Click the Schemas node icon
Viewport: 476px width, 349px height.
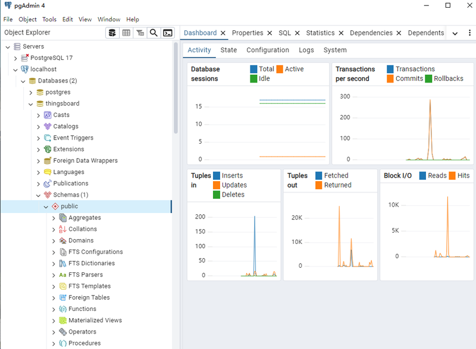[48, 195]
